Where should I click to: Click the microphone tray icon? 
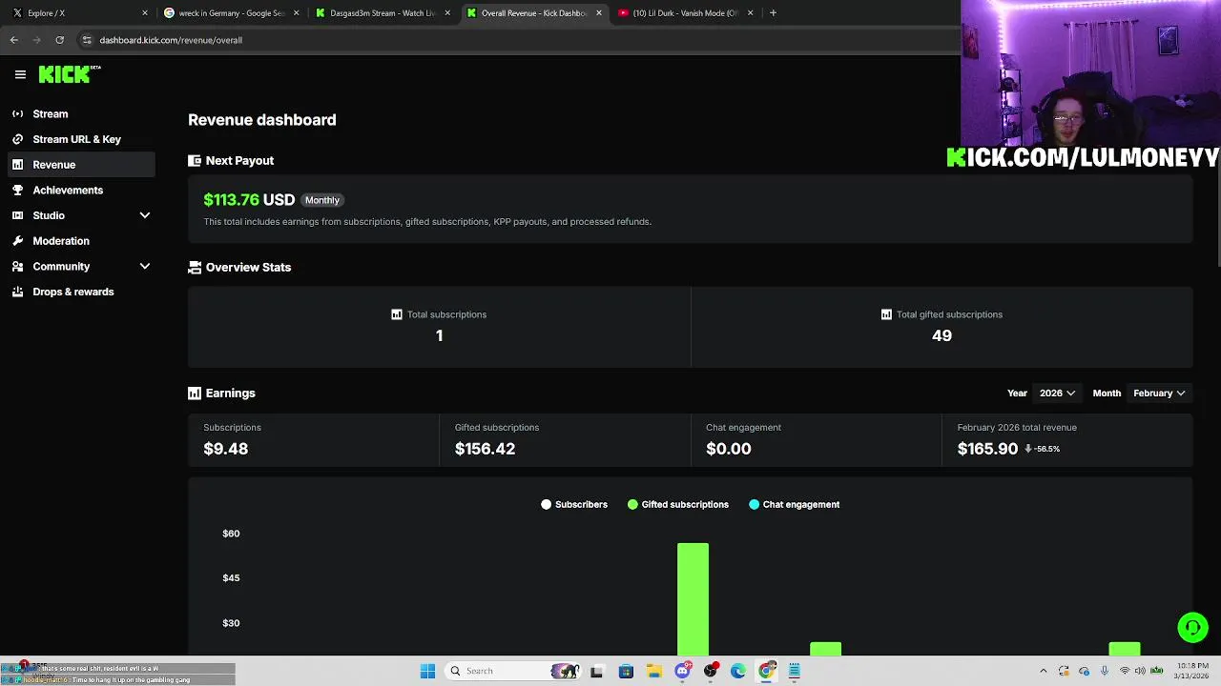1105,671
